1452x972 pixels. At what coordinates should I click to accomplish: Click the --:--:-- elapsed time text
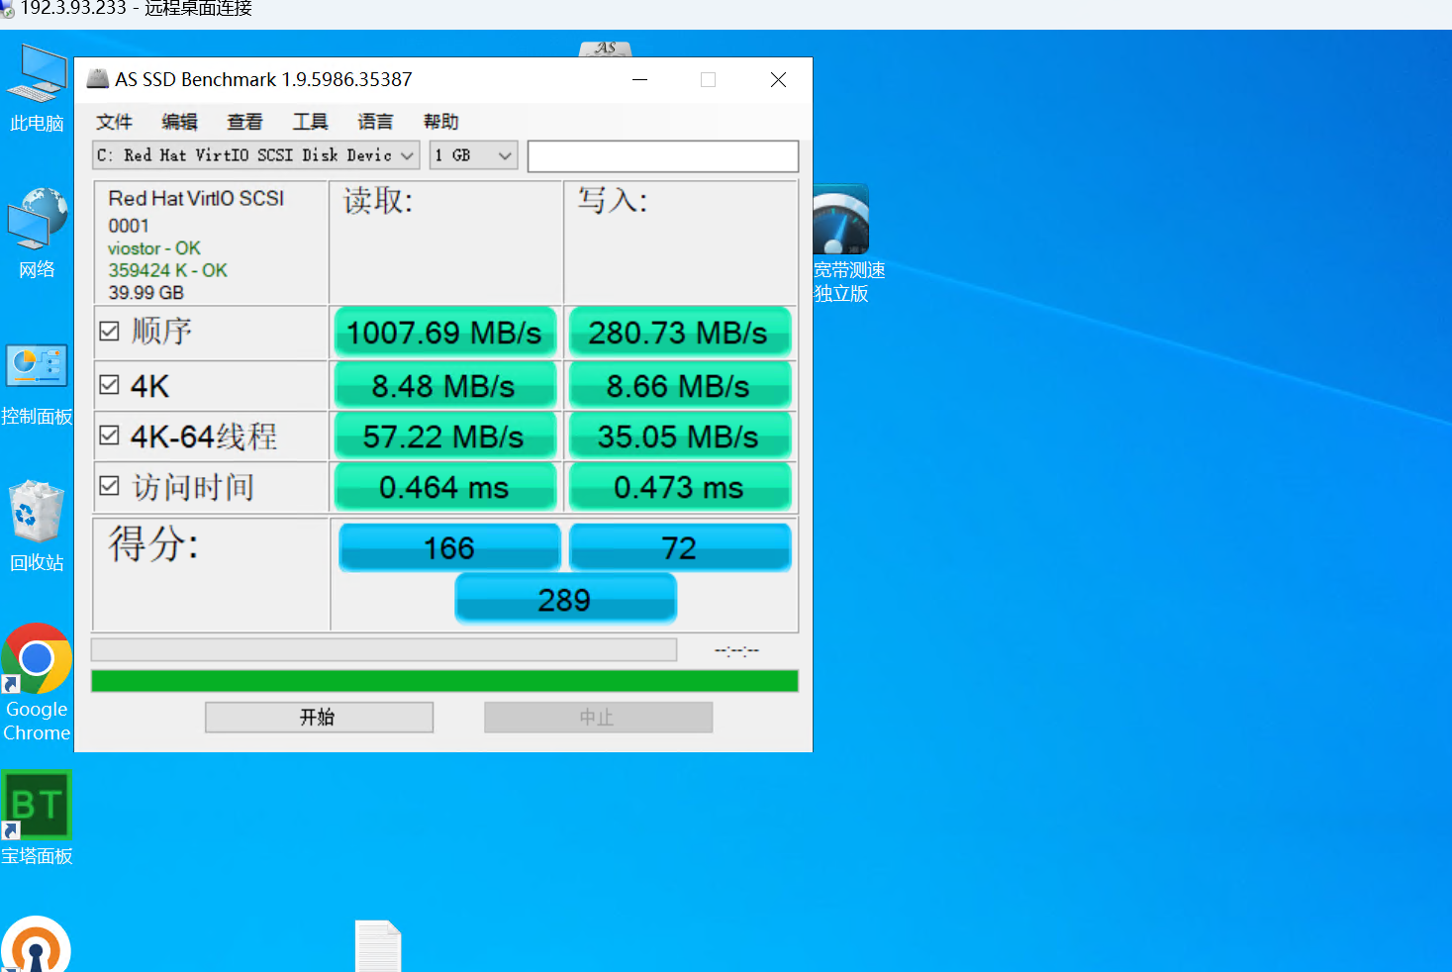click(736, 650)
